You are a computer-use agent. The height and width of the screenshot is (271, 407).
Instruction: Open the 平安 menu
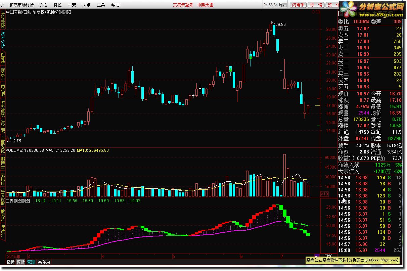(x=72, y=5)
